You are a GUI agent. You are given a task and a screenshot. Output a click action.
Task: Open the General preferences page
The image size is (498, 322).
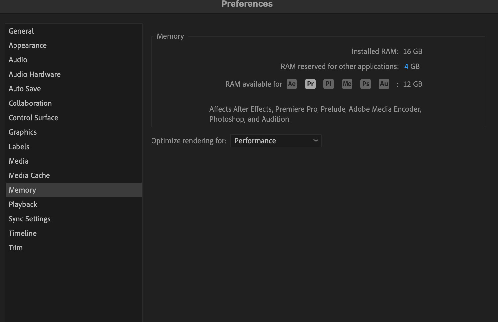click(x=21, y=31)
